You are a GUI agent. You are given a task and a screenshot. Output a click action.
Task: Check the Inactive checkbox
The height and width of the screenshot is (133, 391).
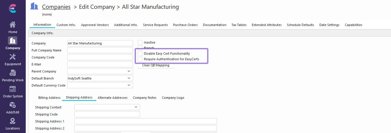tap(140, 43)
